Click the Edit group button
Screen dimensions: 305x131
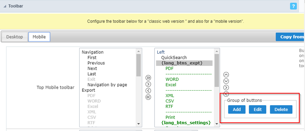pyautogui.click(x=257, y=109)
